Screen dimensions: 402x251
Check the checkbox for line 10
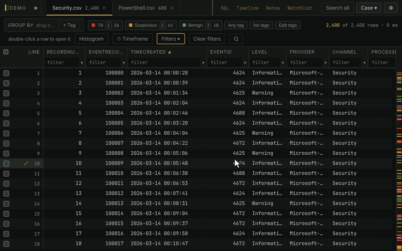pyautogui.click(x=6, y=164)
